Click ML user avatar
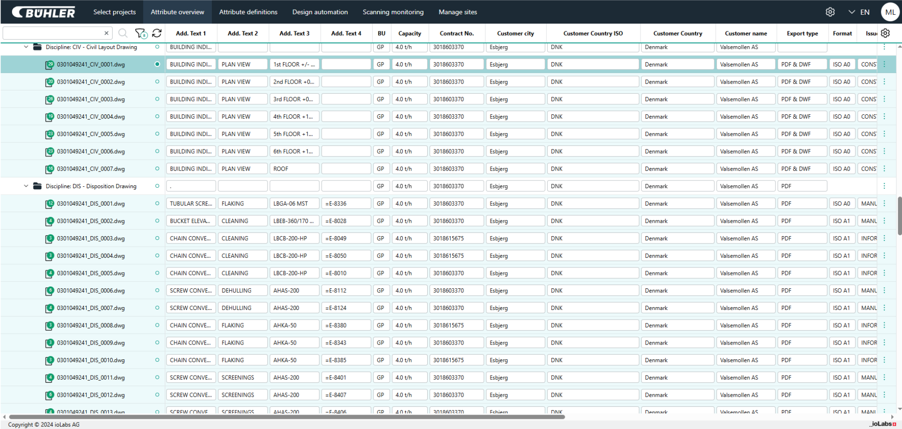The width and height of the screenshot is (902, 429). (x=890, y=12)
